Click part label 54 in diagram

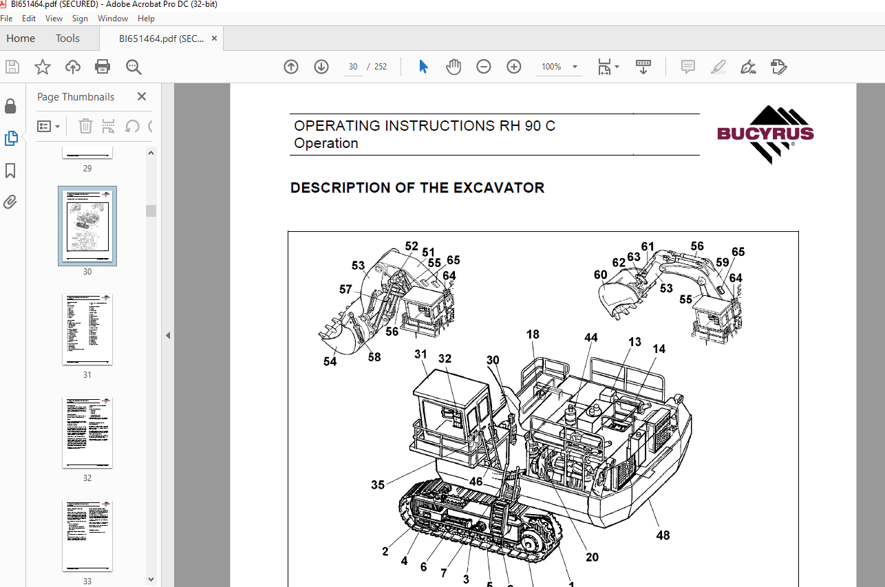tap(330, 361)
